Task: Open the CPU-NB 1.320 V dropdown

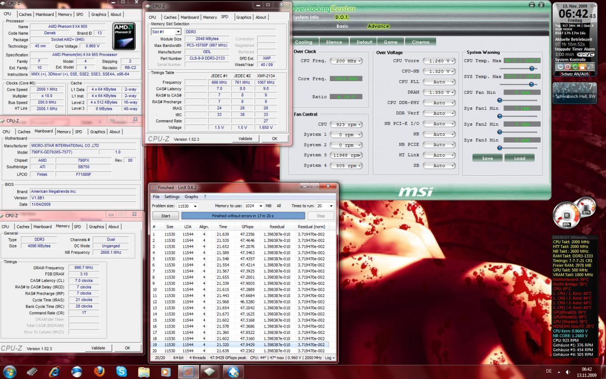Action: (439, 72)
